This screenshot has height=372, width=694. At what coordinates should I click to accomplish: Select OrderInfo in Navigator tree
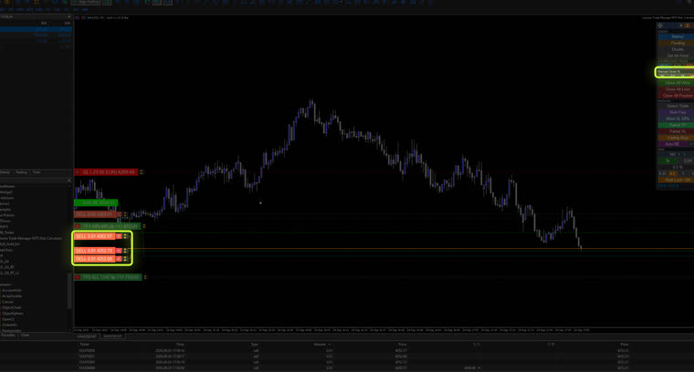(x=10, y=325)
